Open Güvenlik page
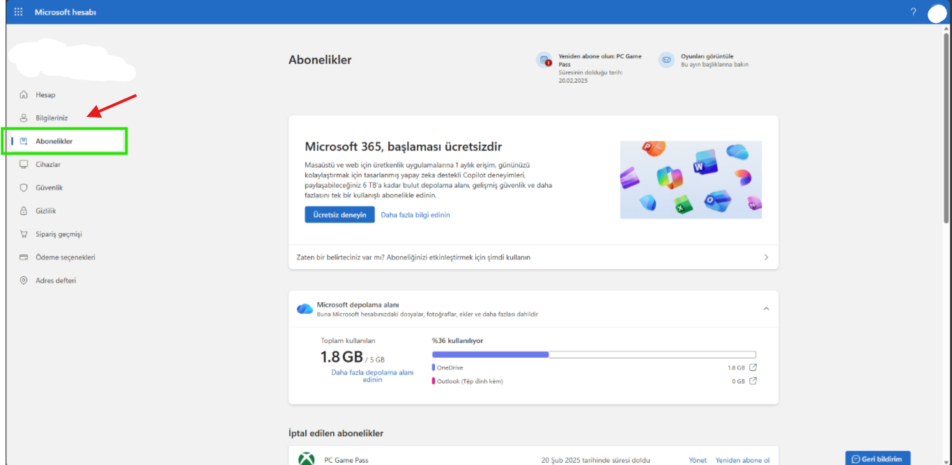Screen dimensions: 952x465 tap(49, 187)
